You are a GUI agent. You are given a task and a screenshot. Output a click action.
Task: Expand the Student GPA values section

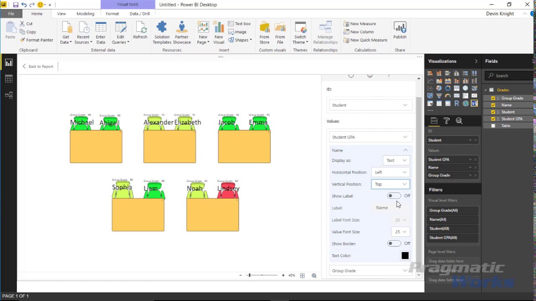click(x=370, y=137)
